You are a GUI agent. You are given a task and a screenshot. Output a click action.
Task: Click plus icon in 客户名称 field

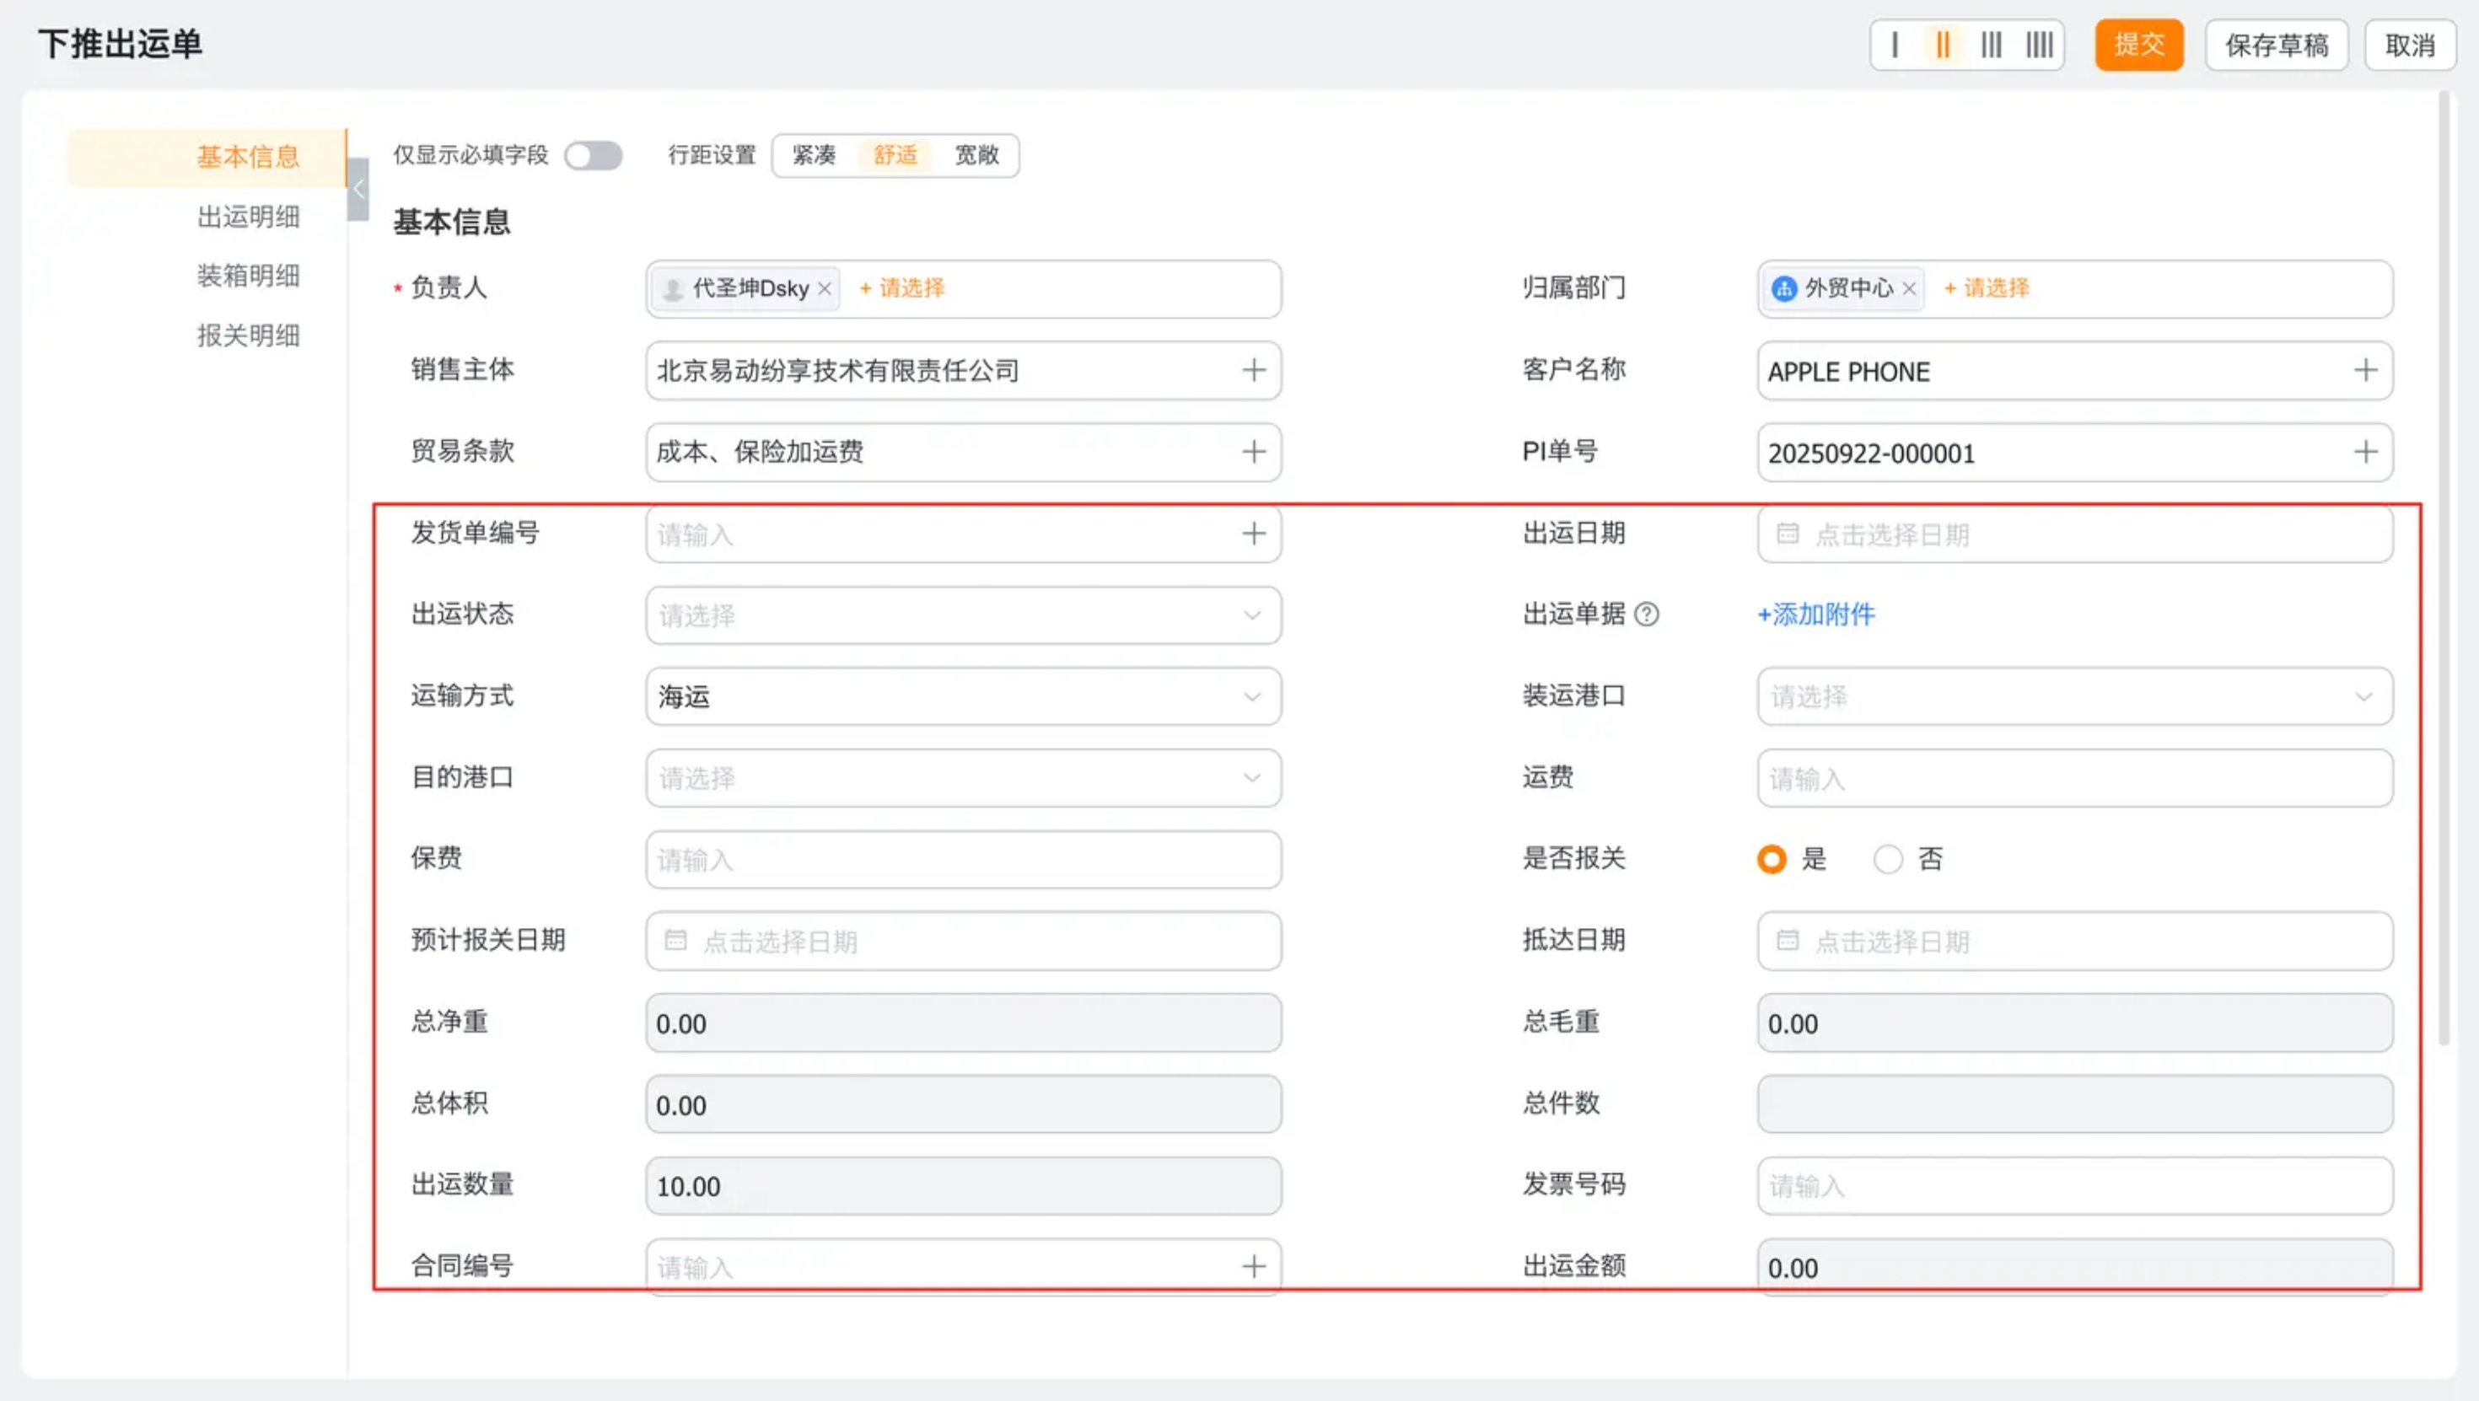(x=2365, y=370)
